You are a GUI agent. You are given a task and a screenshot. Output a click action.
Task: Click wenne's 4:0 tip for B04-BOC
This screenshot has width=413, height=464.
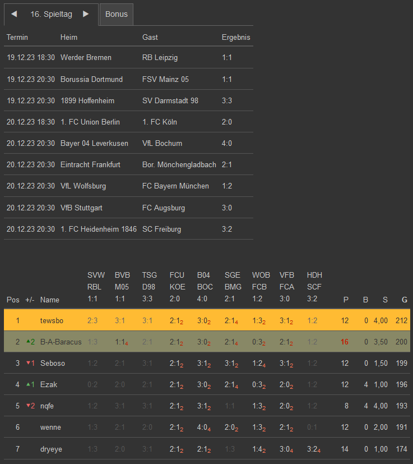(204, 428)
